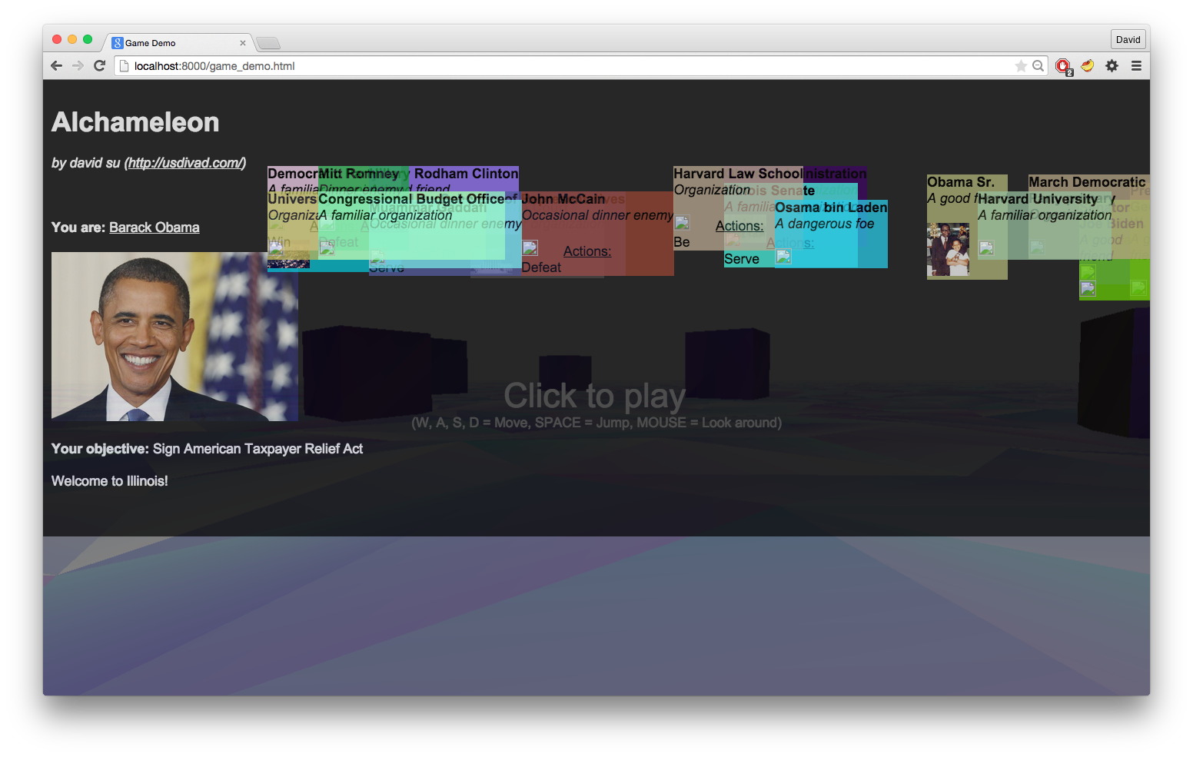Reload the game demo page
The height and width of the screenshot is (757, 1193).
coord(99,65)
